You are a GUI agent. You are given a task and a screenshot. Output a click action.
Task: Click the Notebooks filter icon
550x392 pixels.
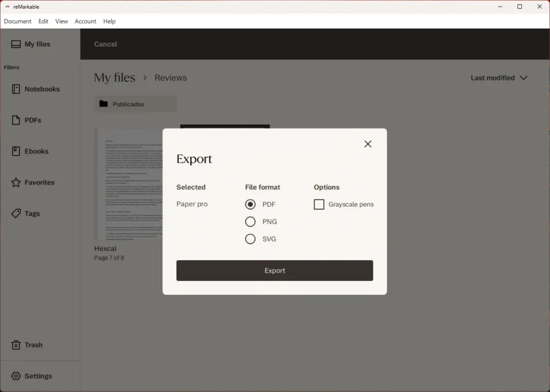[16, 89]
